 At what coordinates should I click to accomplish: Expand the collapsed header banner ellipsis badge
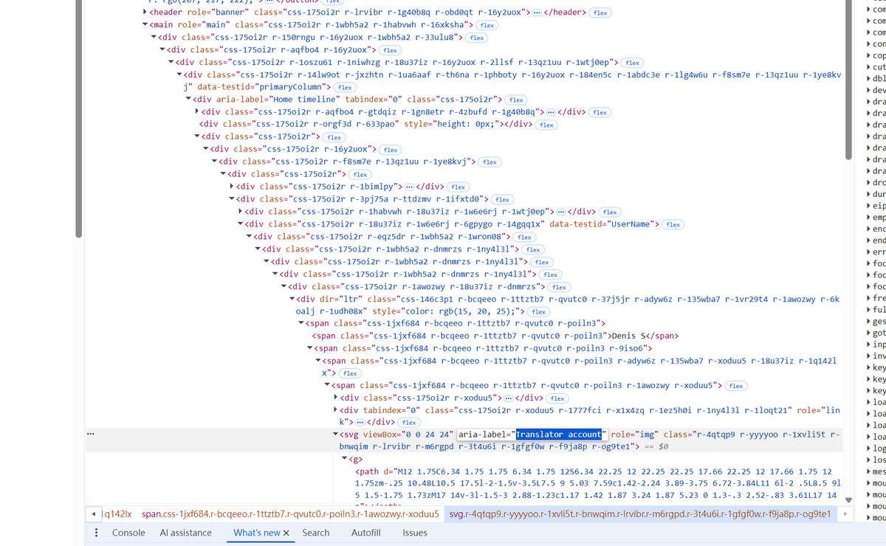pyautogui.click(x=537, y=13)
